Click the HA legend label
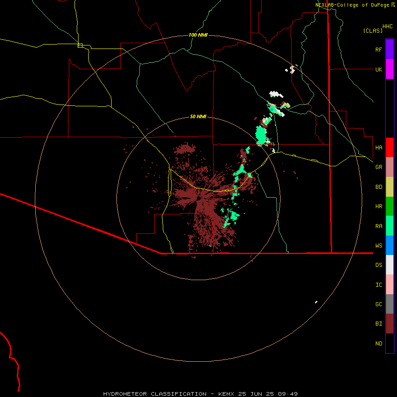The width and height of the screenshot is (397, 397). pos(378,148)
